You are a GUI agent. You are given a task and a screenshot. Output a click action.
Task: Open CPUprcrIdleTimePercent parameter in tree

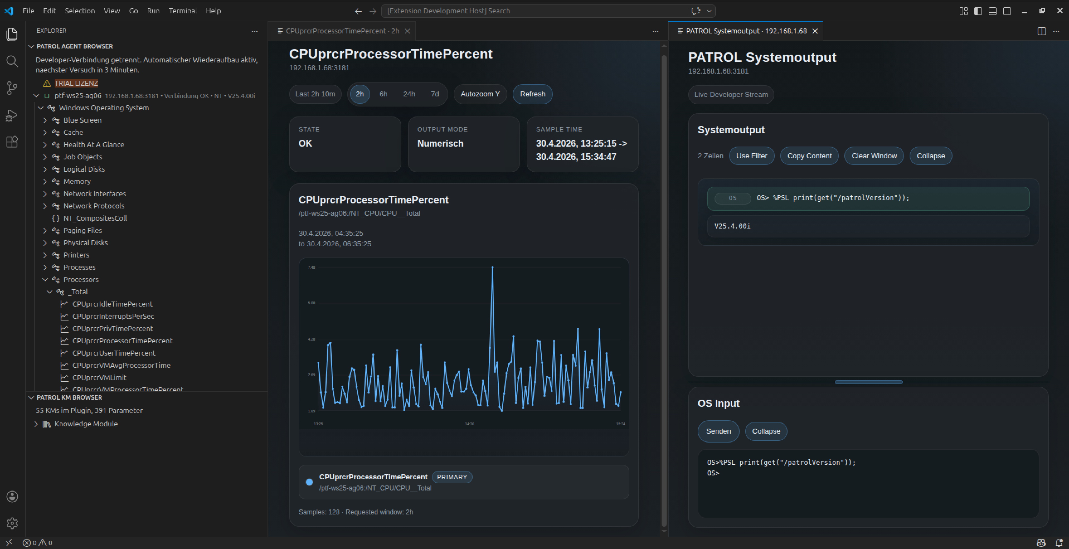click(112, 304)
